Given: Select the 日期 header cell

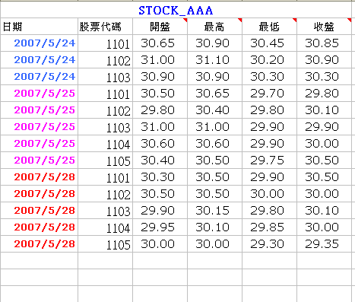Looking at the screenshot, I should (x=39, y=27).
